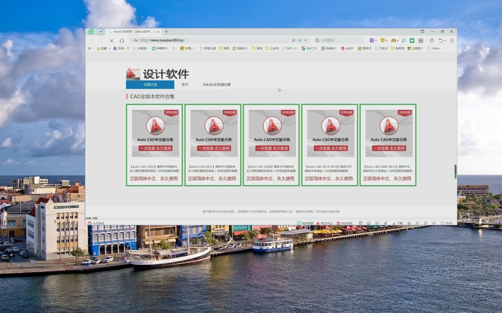Click the compass navigation icon beside browser logo
Viewport: 502px width, 313px height.
pyautogui.click(x=101, y=32)
